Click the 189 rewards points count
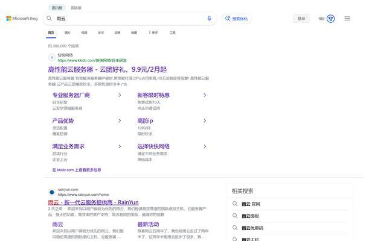 (x=321, y=19)
